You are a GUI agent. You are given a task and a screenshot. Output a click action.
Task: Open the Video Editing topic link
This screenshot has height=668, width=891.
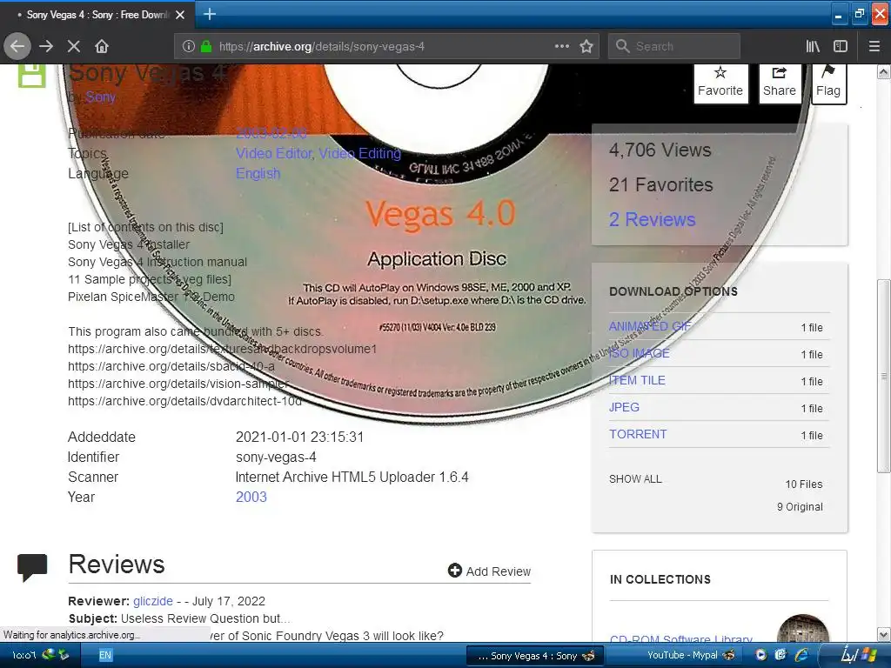[359, 153]
